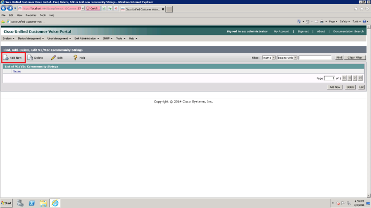371x208 pixels.
Task: Click the bottom Edit button
Action: click(x=361, y=87)
